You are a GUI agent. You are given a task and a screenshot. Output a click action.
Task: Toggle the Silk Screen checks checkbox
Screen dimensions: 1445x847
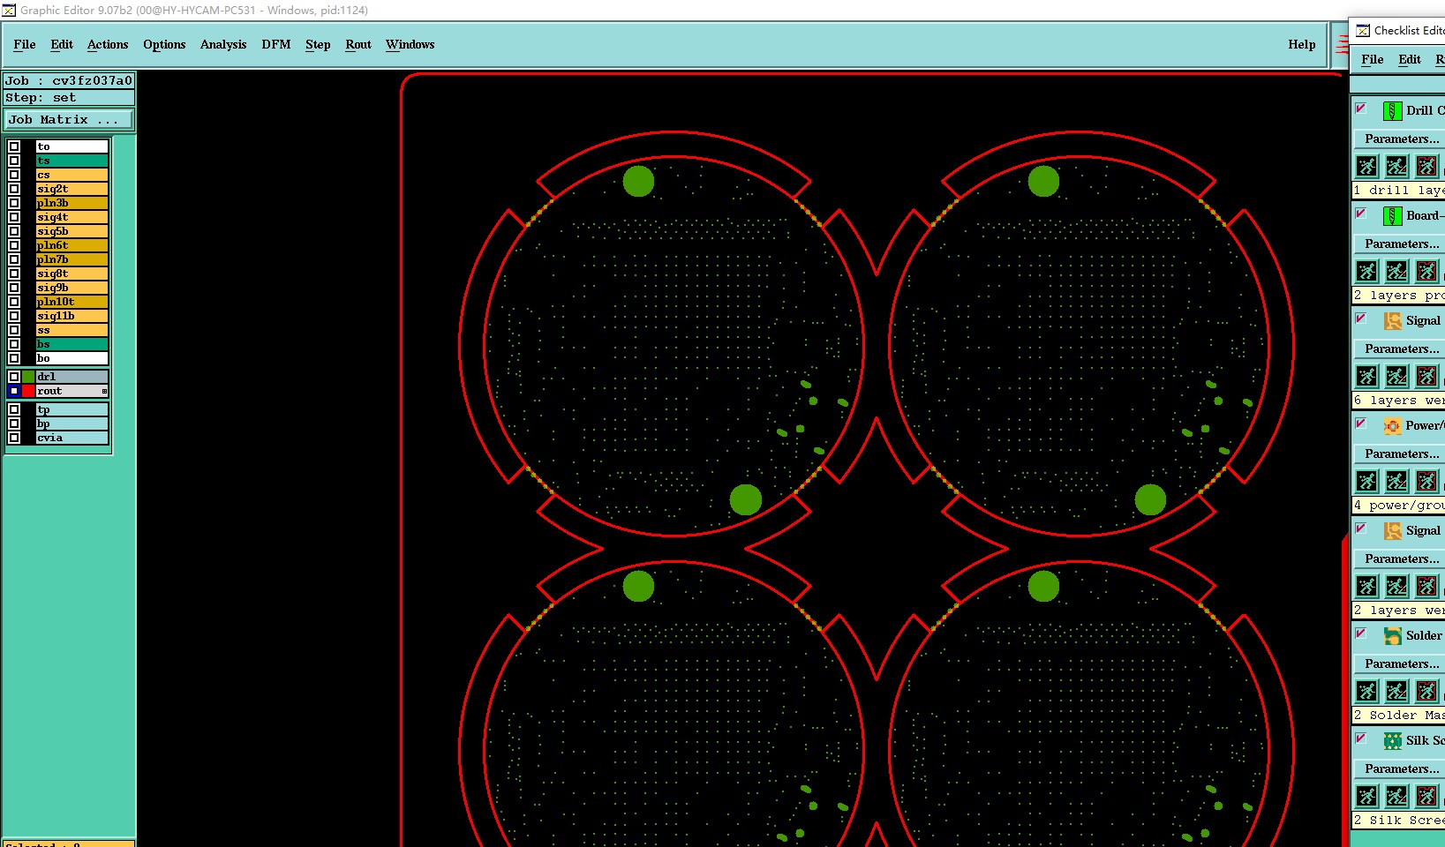(1361, 738)
